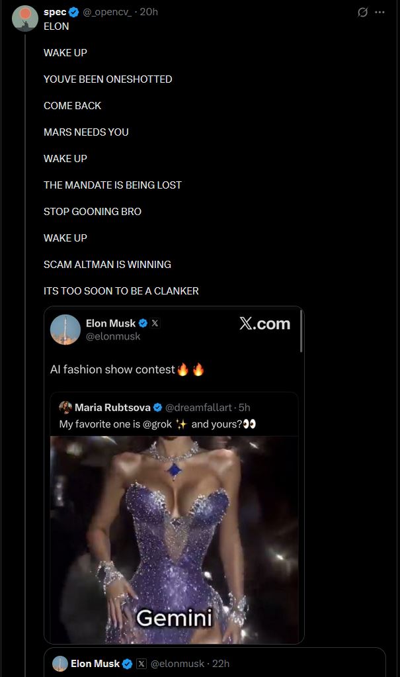Click the X affiliation badge beside Elon Musk
The height and width of the screenshot is (677, 400).
(155, 323)
